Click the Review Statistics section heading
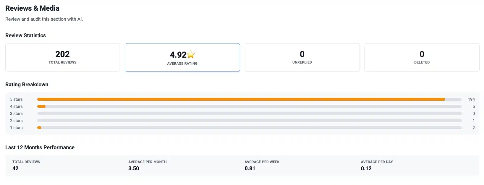This screenshot has width=484, height=185. (25, 35)
